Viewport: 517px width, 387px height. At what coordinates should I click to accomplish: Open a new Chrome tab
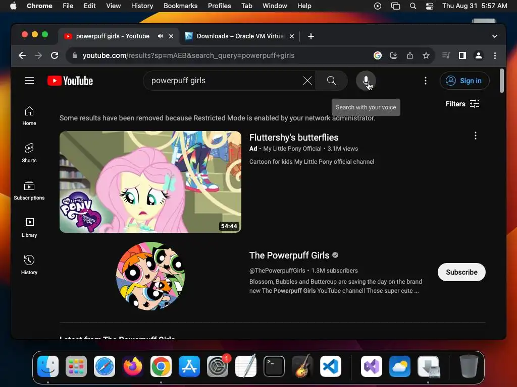(311, 36)
